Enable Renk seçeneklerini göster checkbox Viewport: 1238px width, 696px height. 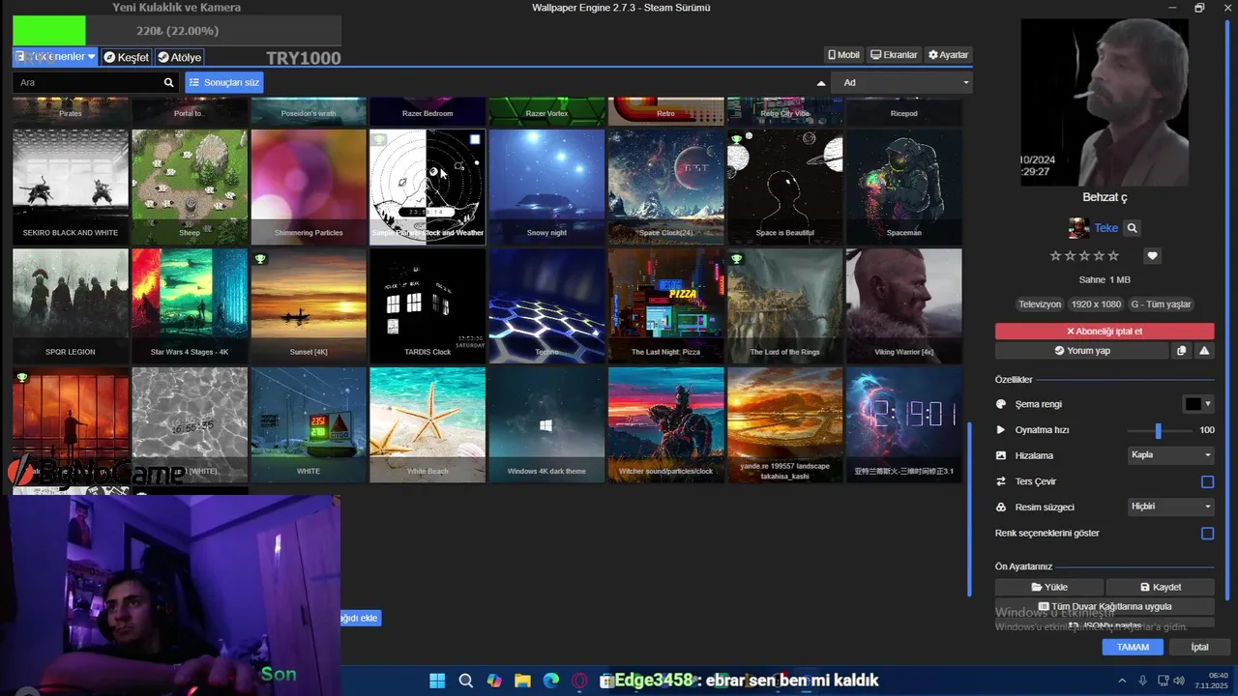point(1207,534)
